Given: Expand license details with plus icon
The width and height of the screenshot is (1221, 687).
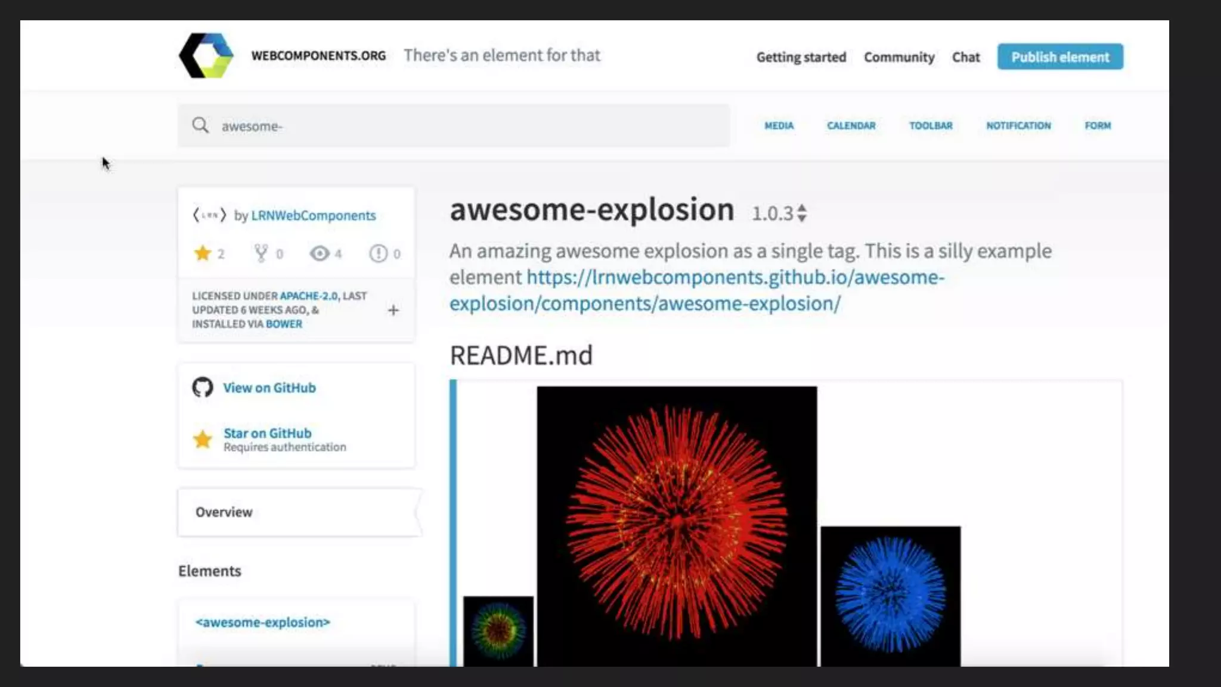Looking at the screenshot, I should tap(393, 310).
